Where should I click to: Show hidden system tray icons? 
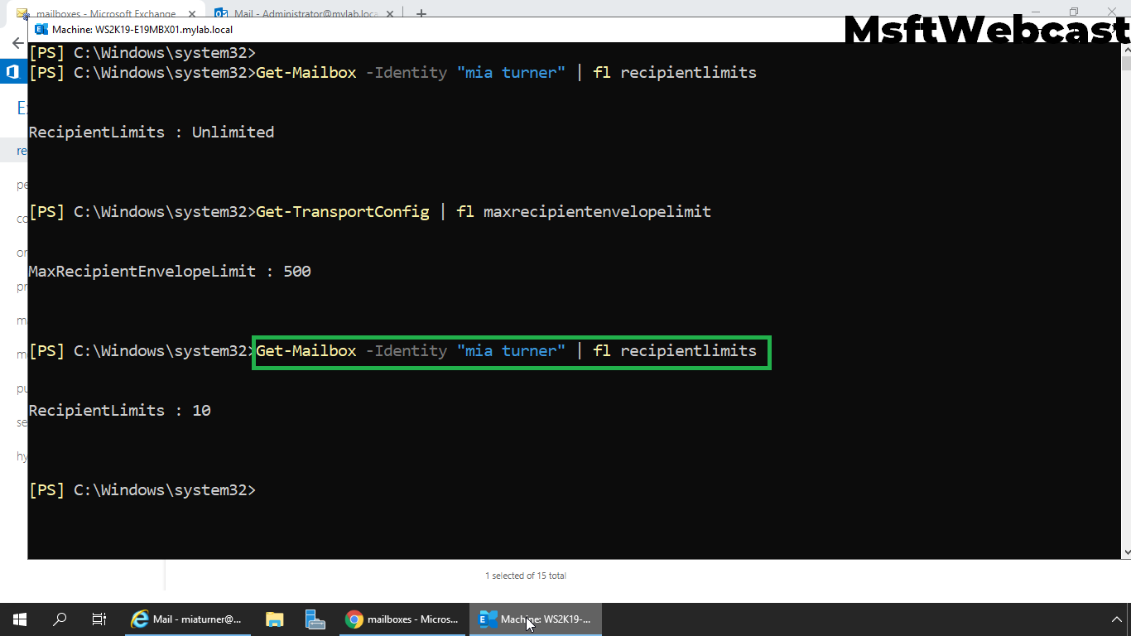[x=1115, y=619]
